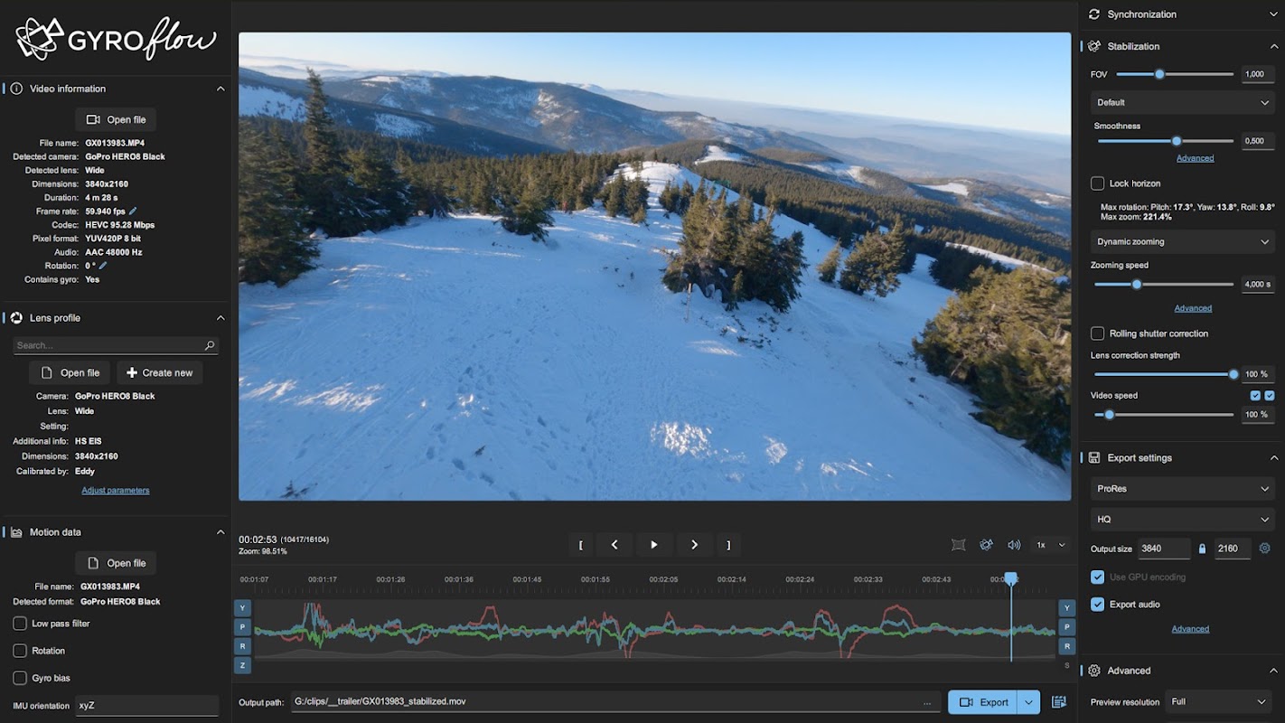
Task: Click Adjust parameters link
Action: pos(116,491)
